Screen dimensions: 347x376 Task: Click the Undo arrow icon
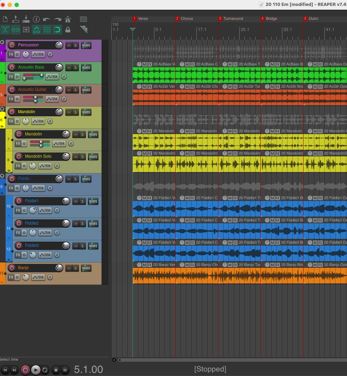tap(47, 19)
